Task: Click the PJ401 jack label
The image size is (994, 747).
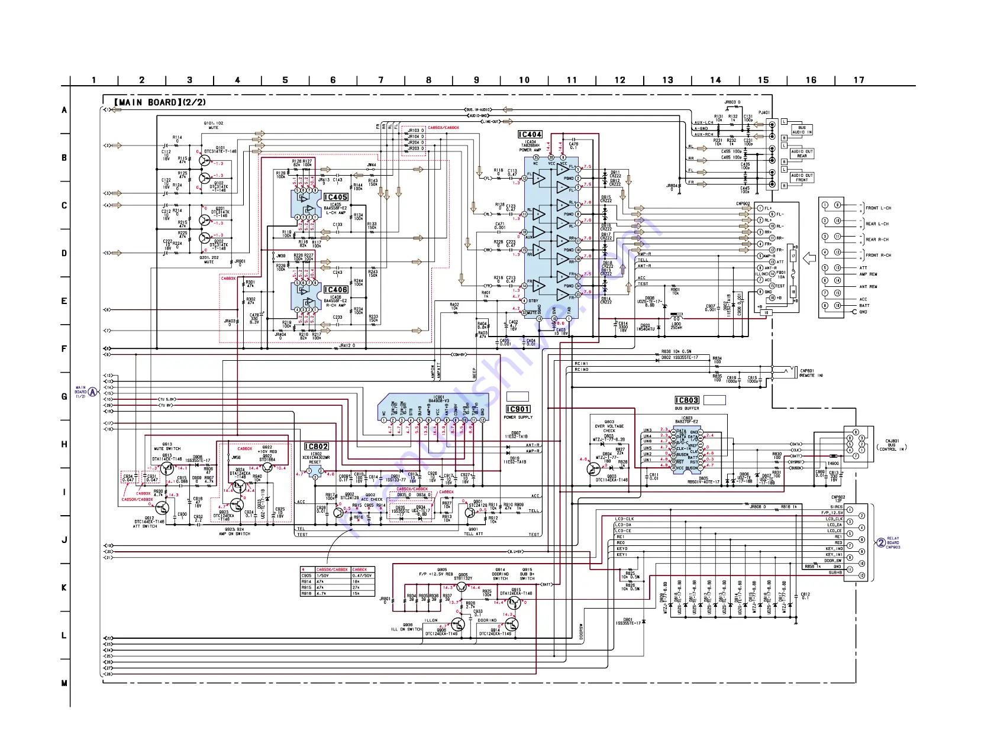Action: 764,112
